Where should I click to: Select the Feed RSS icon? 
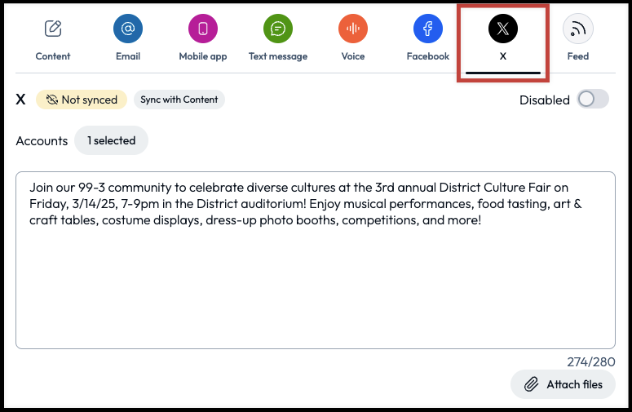pyautogui.click(x=578, y=29)
